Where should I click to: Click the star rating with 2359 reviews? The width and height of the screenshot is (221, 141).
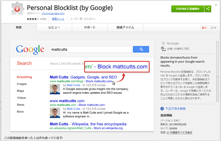[37, 19]
